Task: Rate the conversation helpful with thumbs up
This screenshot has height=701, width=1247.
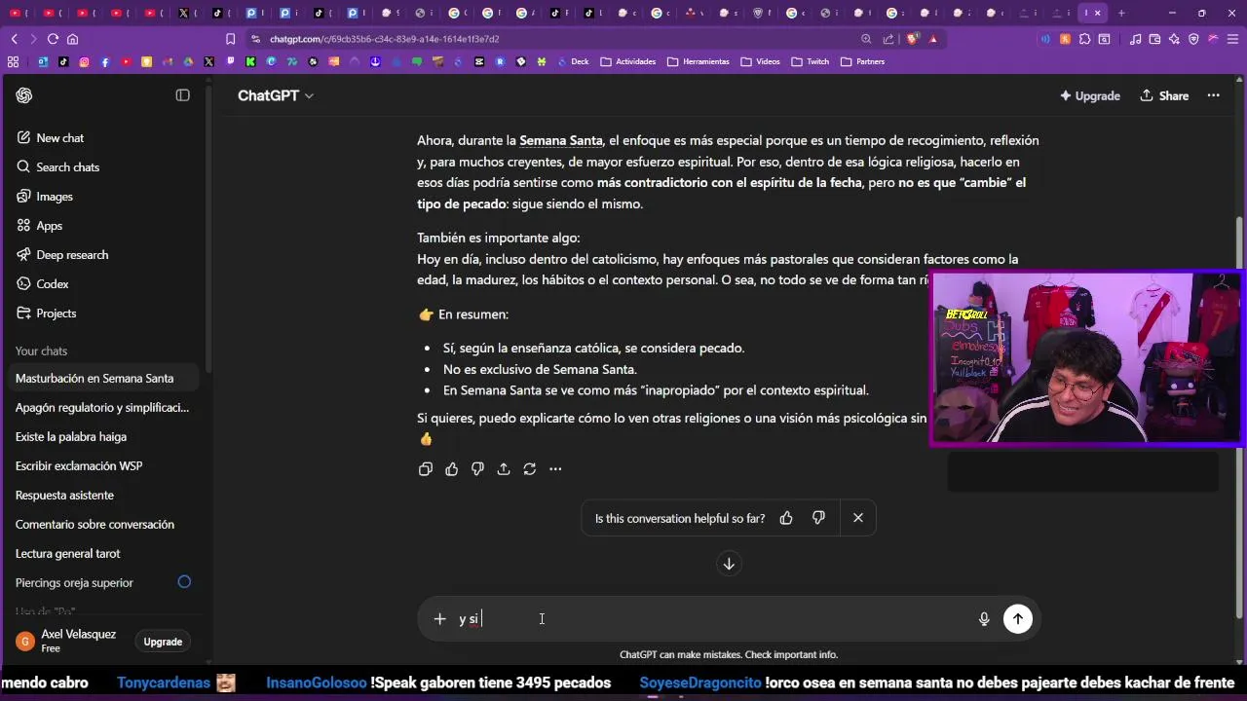Action: 786,519
